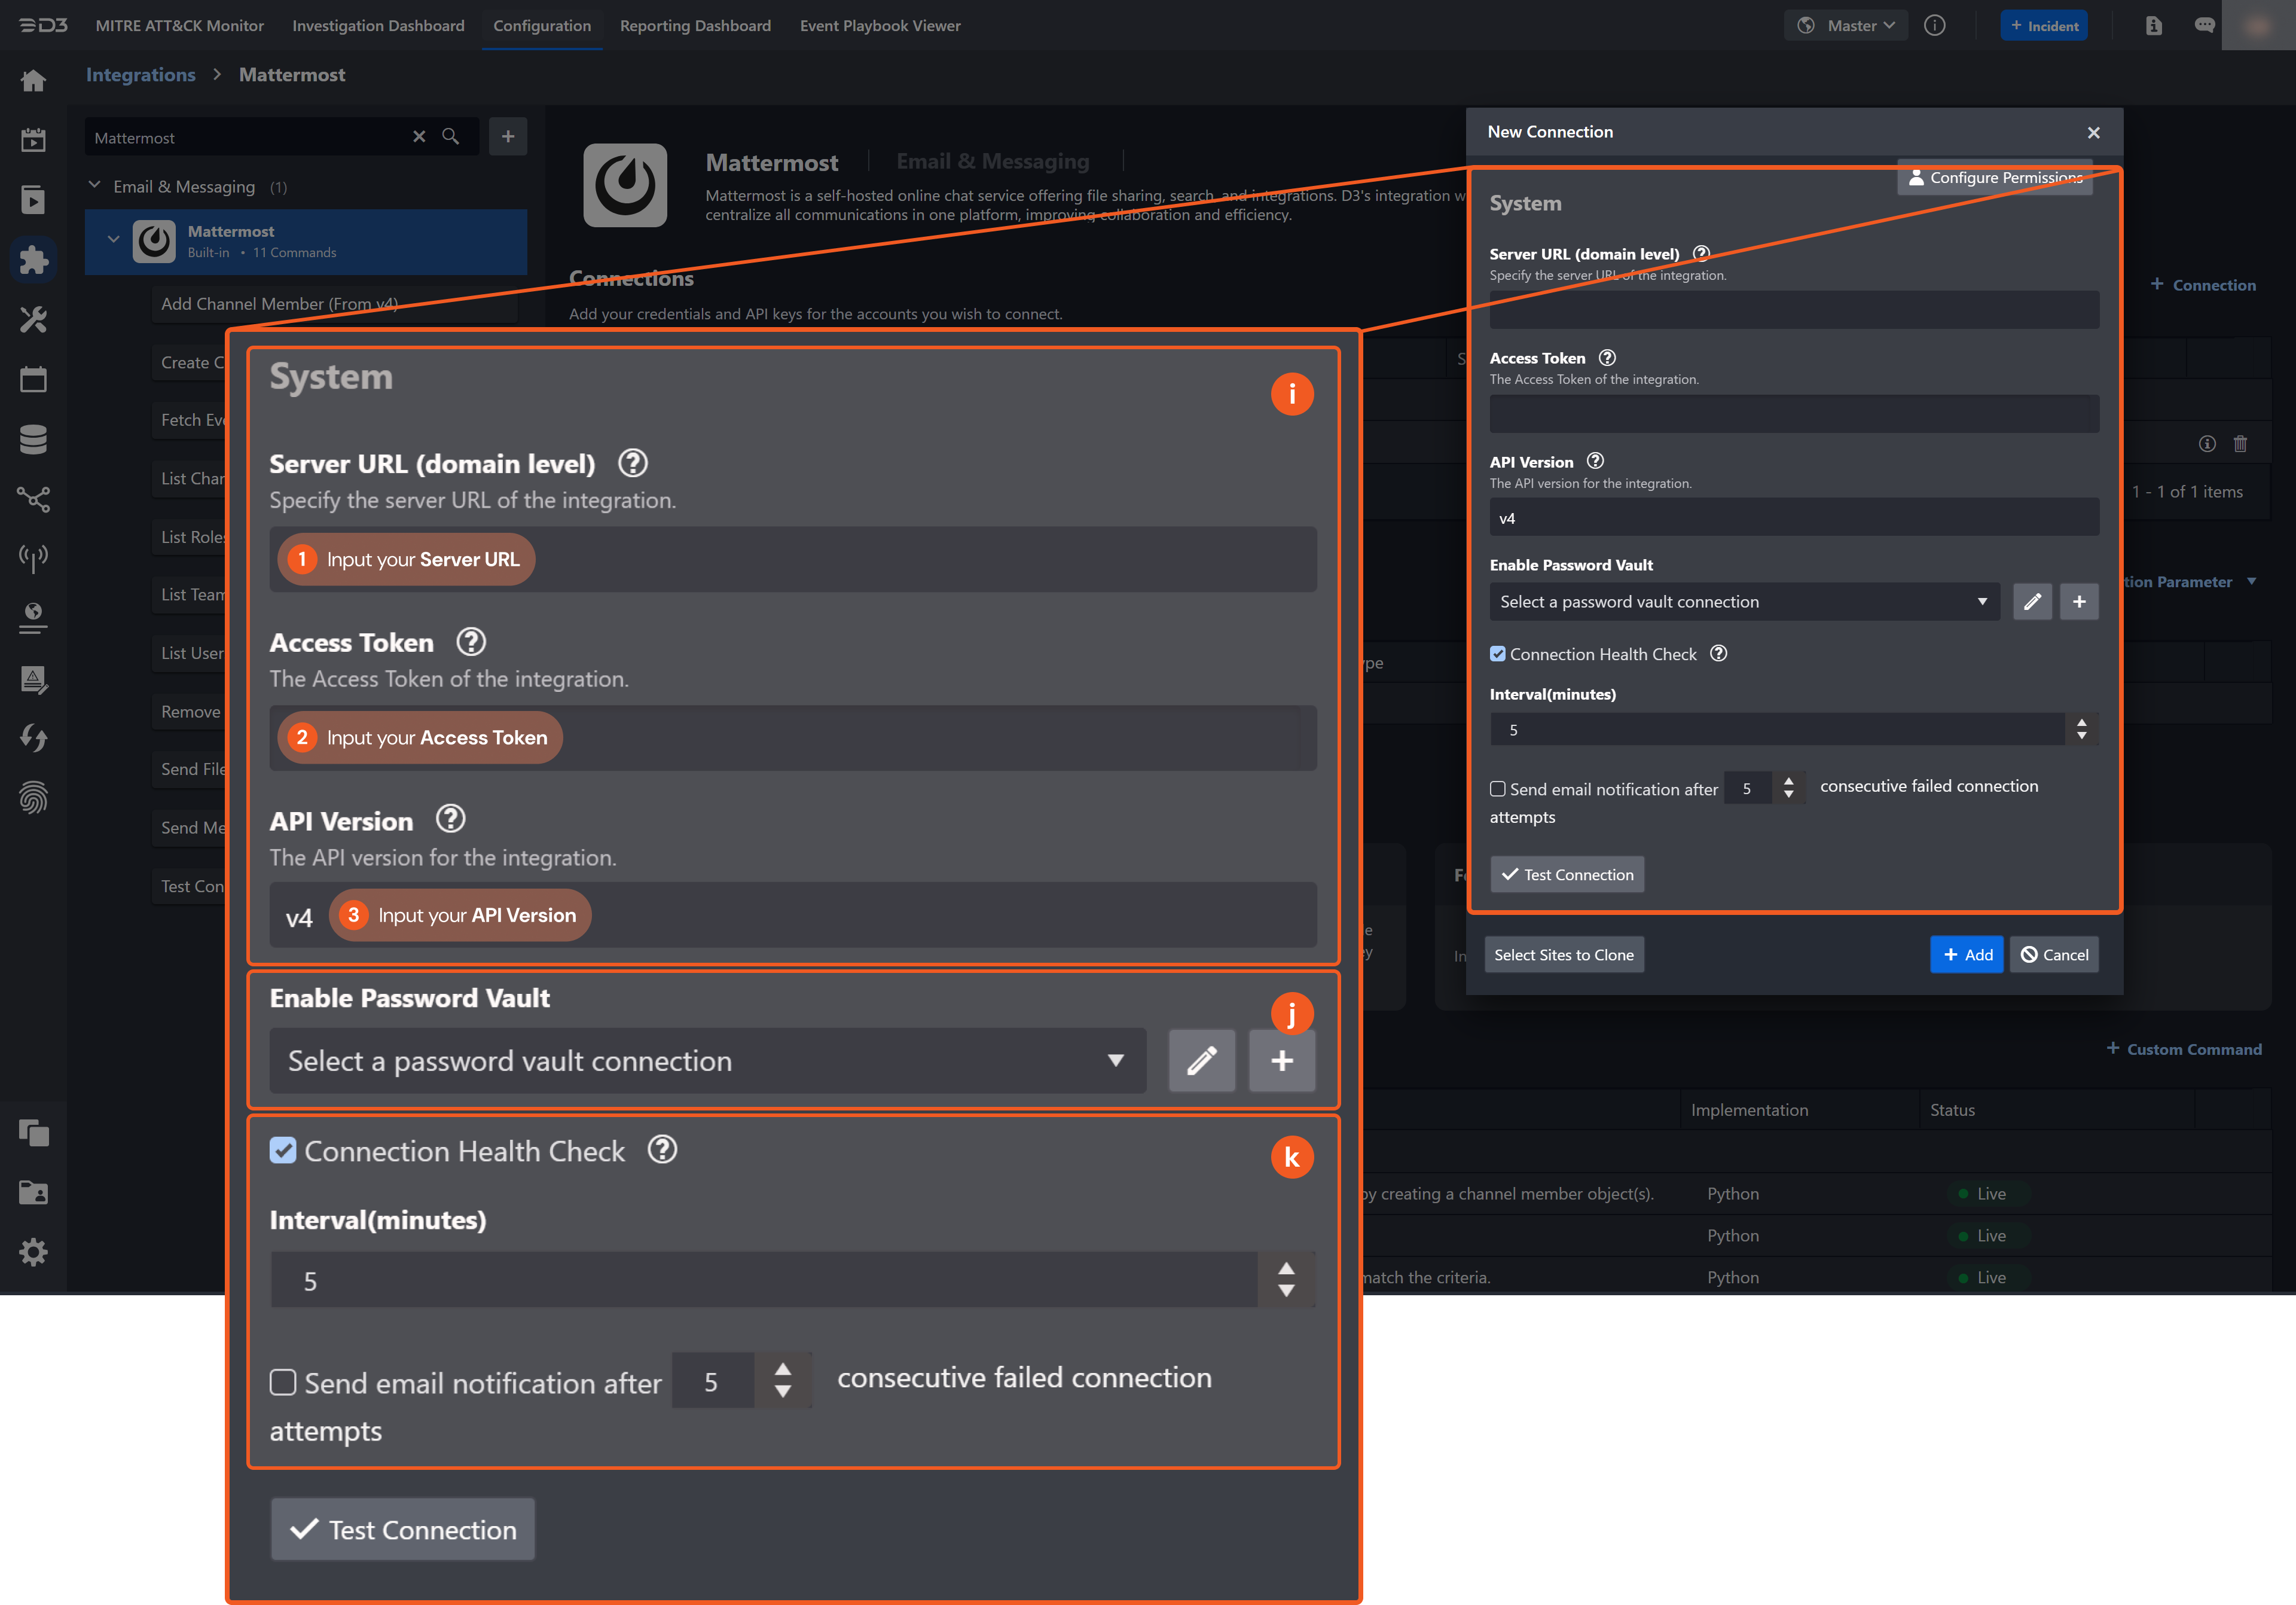
Task: Open the chat messages icon in top bar
Action: tap(2204, 26)
